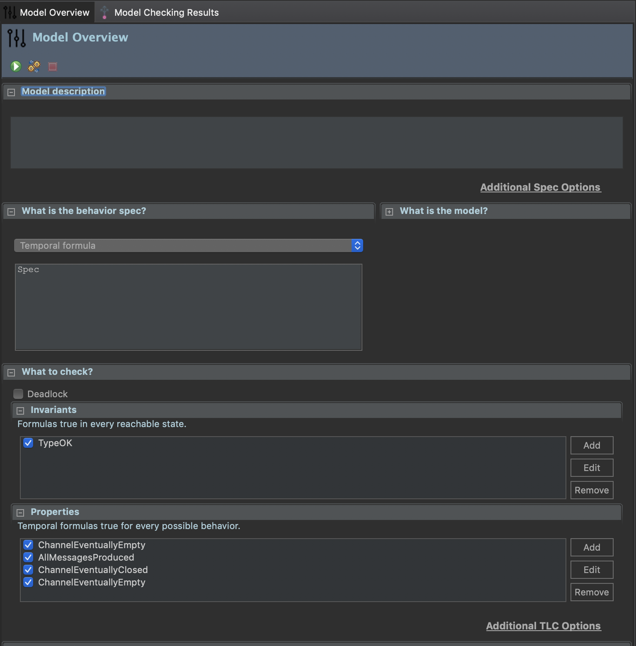636x646 pixels.
Task: Click the Model Overview page heading icon
Action: point(17,38)
